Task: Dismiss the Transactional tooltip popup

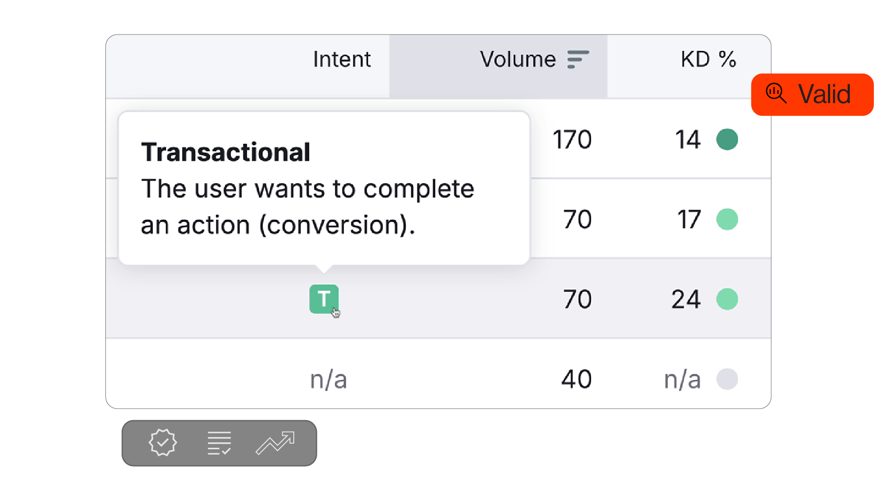Action: click(324, 188)
